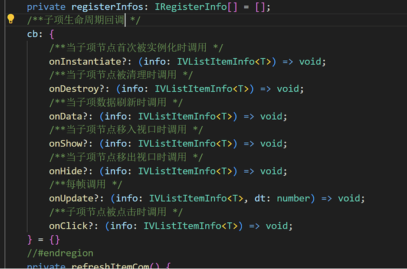The width and height of the screenshot is (407, 269).
Task: Click void return type on onHide line
Action: 271,171
